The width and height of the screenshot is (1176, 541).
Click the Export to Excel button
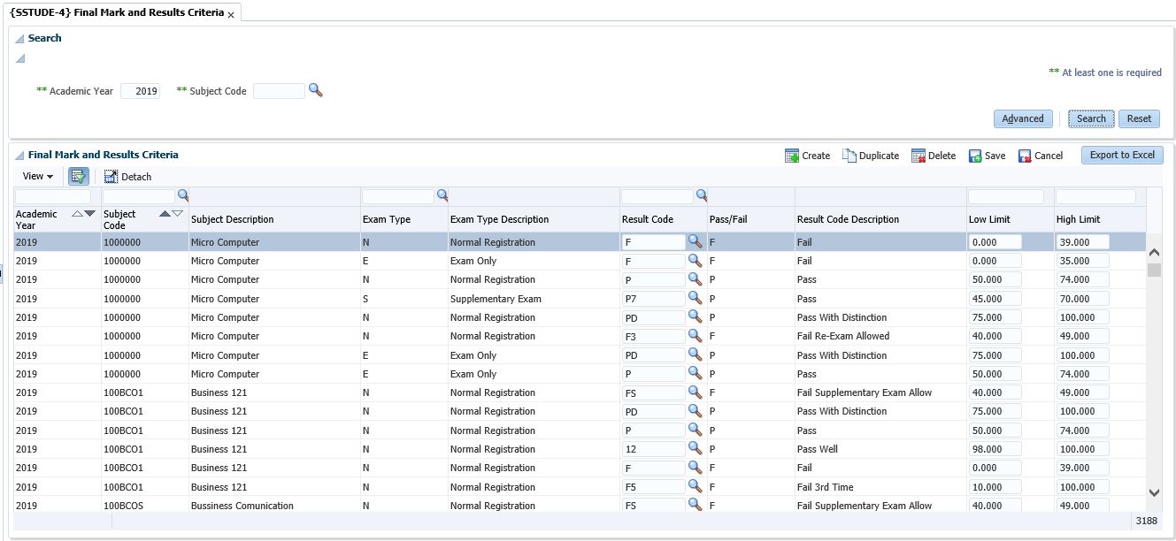(1121, 155)
